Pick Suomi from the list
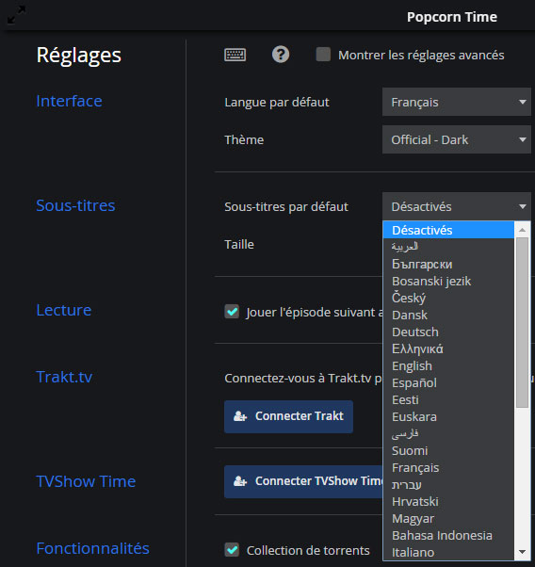The image size is (535, 567). pos(448,450)
